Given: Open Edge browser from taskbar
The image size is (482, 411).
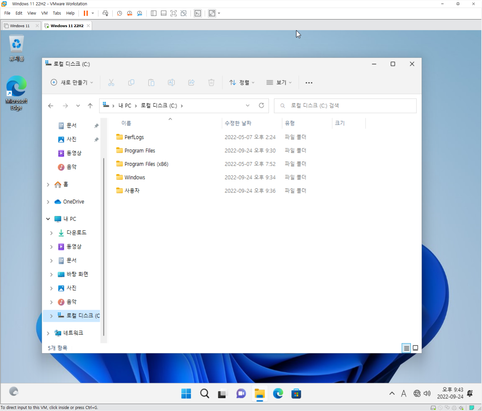Looking at the screenshot, I should (278, 393).
